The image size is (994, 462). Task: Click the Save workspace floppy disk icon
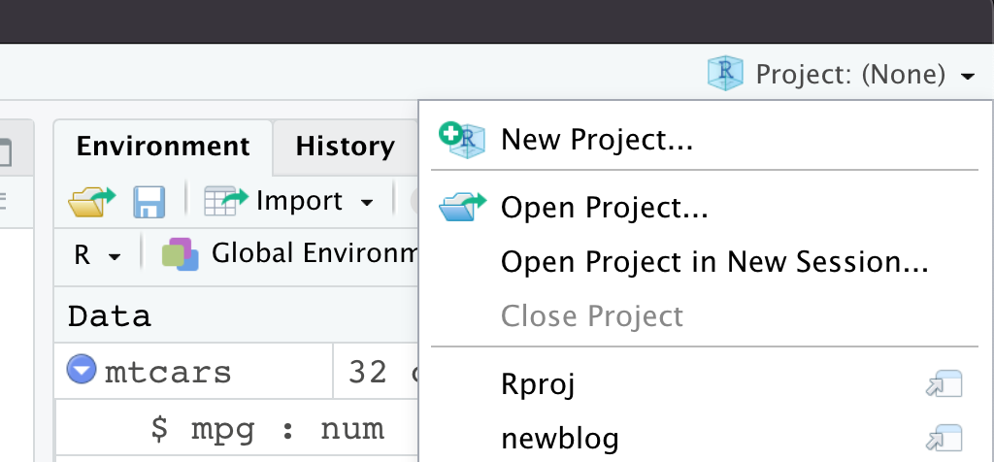(x=149, y=202)
